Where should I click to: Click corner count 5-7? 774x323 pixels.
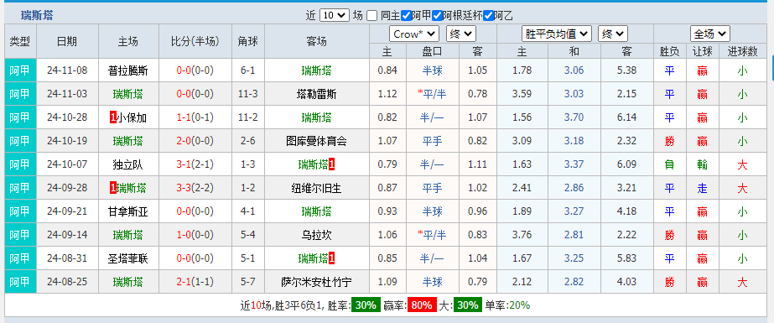(x=248, y=282)
